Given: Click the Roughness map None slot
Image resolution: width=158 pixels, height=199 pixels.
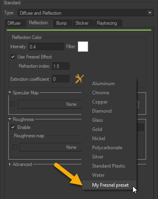Looking at the screenshot, I should [50, 147].
